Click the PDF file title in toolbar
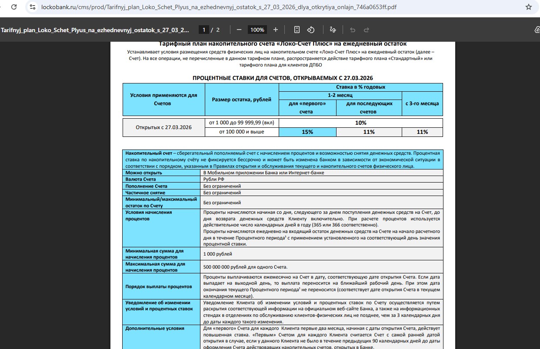Image resolution: width=540 pixels, height=349 pixels. [x=95, y=30]
